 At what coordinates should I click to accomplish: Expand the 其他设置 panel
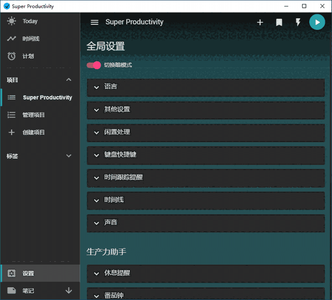pyautogui.click(x=206, y=110)
